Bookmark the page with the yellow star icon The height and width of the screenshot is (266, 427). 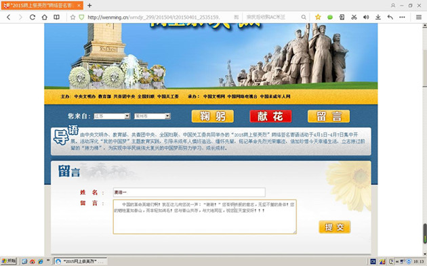318,17
